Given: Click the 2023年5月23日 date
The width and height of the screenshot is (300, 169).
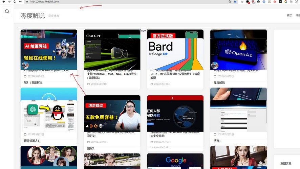Looking at the screenshot, I should (x=226, y=76).
